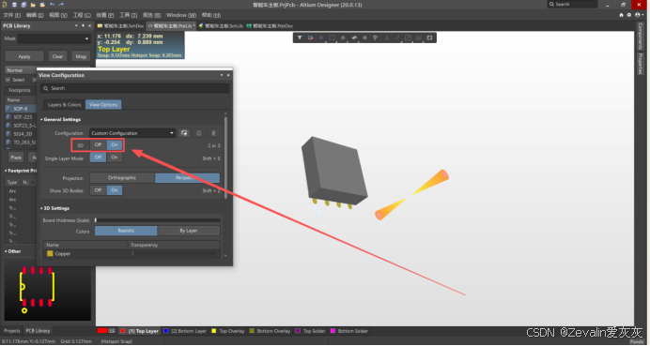Select the Place Via icon
Image resolution: width=650 pixels, height=346 pixels.
(375, 38)
